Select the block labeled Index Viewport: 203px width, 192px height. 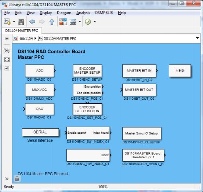(88, 155)
